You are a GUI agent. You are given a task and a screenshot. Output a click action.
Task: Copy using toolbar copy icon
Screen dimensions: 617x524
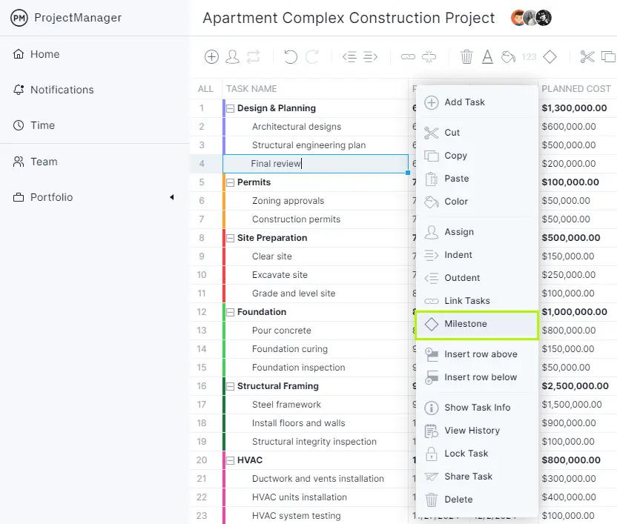tap(608, 57)
